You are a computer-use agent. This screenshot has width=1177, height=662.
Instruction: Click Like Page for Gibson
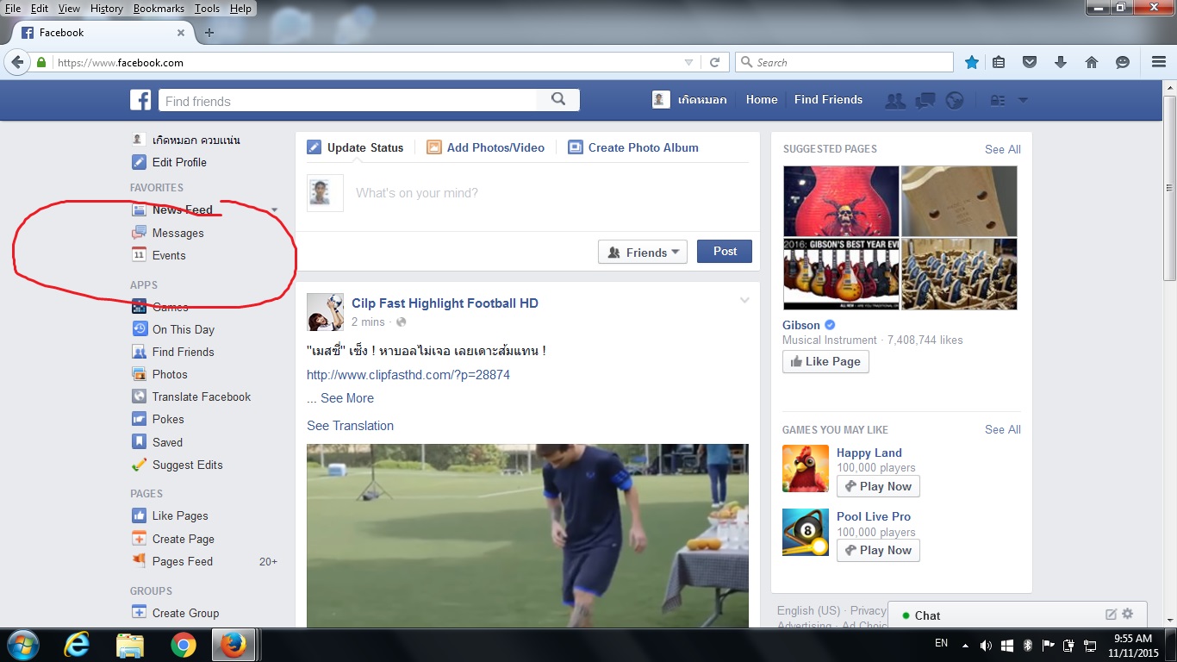coord(825,362)
